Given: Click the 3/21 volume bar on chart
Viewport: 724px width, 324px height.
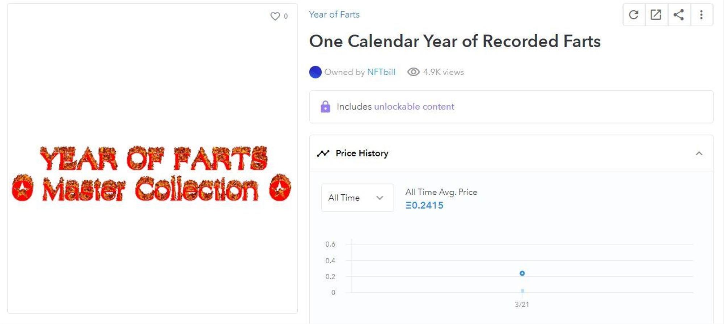Looking at the screenshot, I should (522, 291).
